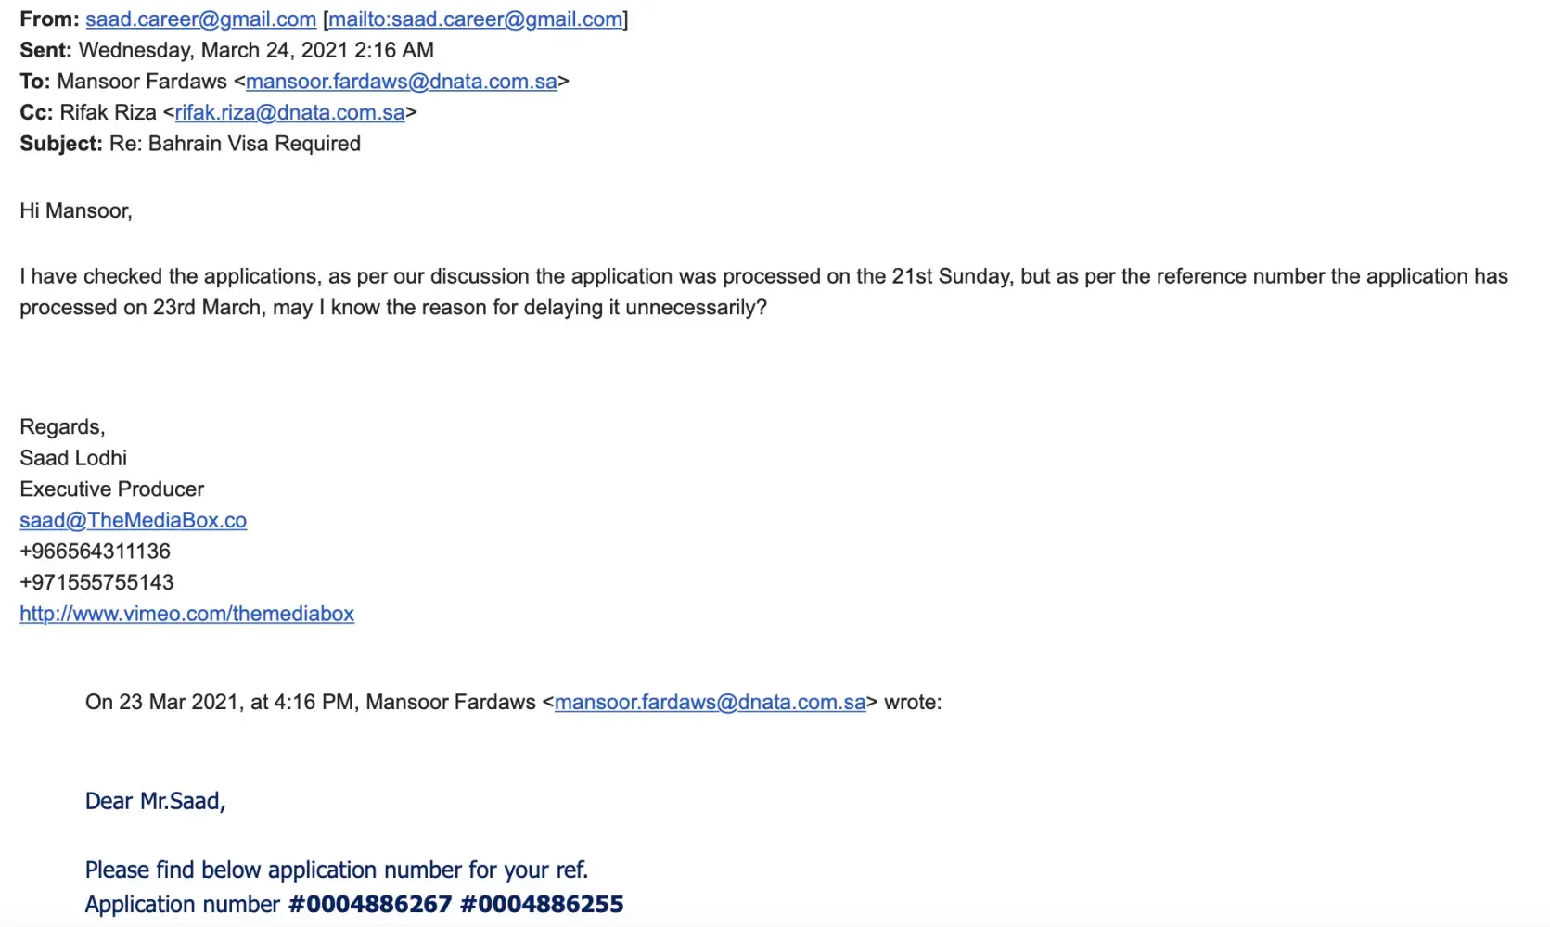The image size is (1550, 927).
Task: Click the name Saad Lodhi in the signature
Action: click(73, 458)
